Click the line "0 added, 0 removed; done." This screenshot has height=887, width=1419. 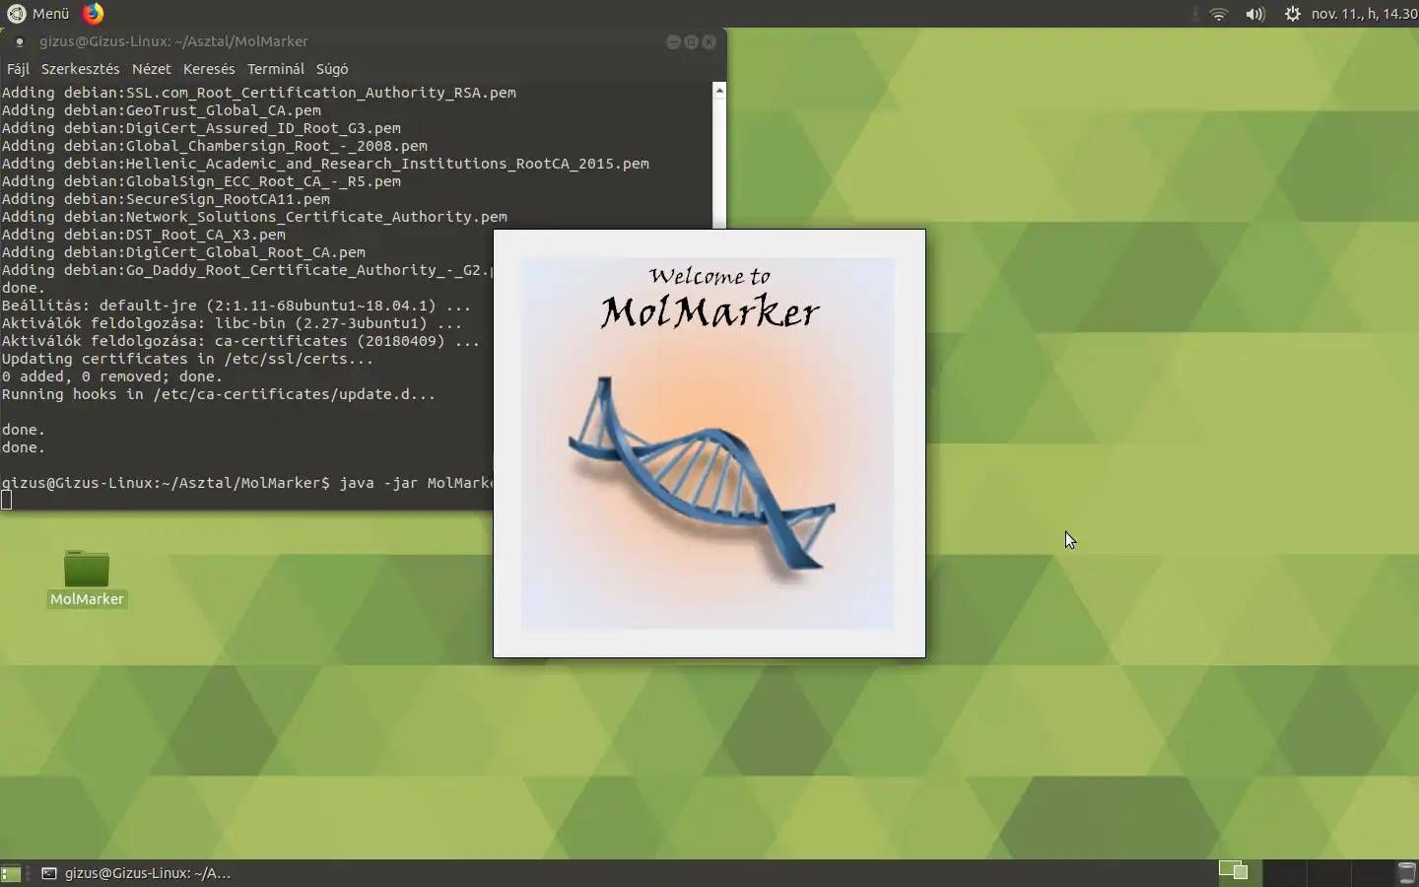point(112,376)
